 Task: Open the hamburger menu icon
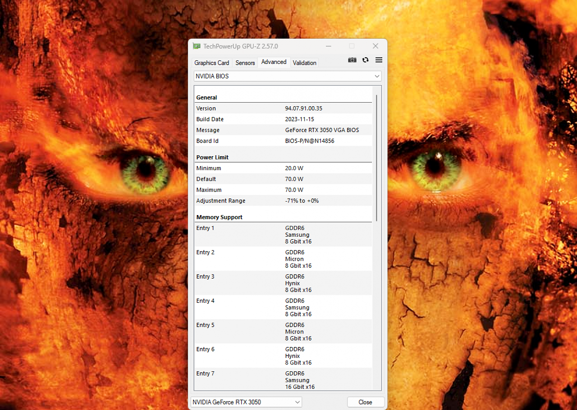[x=379, y=60]
